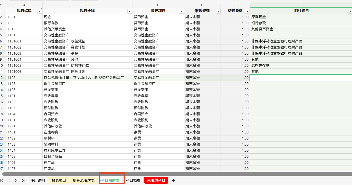Screen dimensions: 352x185
Task: Go to previous sheet arrow
Action: [x=9, y=180]
